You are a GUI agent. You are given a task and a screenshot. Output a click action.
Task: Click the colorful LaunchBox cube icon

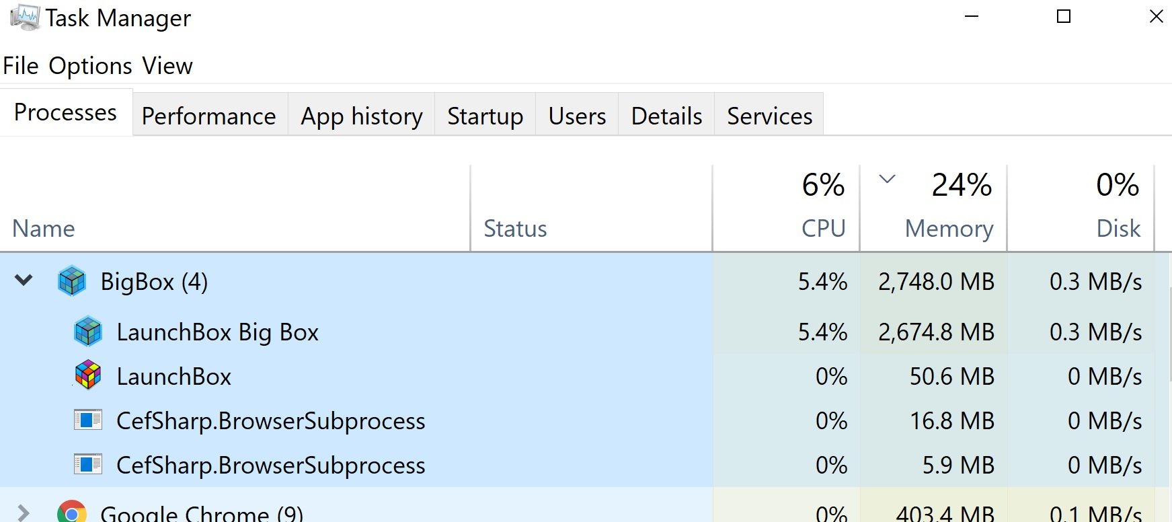pyautogui.click(x=88, y=375)
